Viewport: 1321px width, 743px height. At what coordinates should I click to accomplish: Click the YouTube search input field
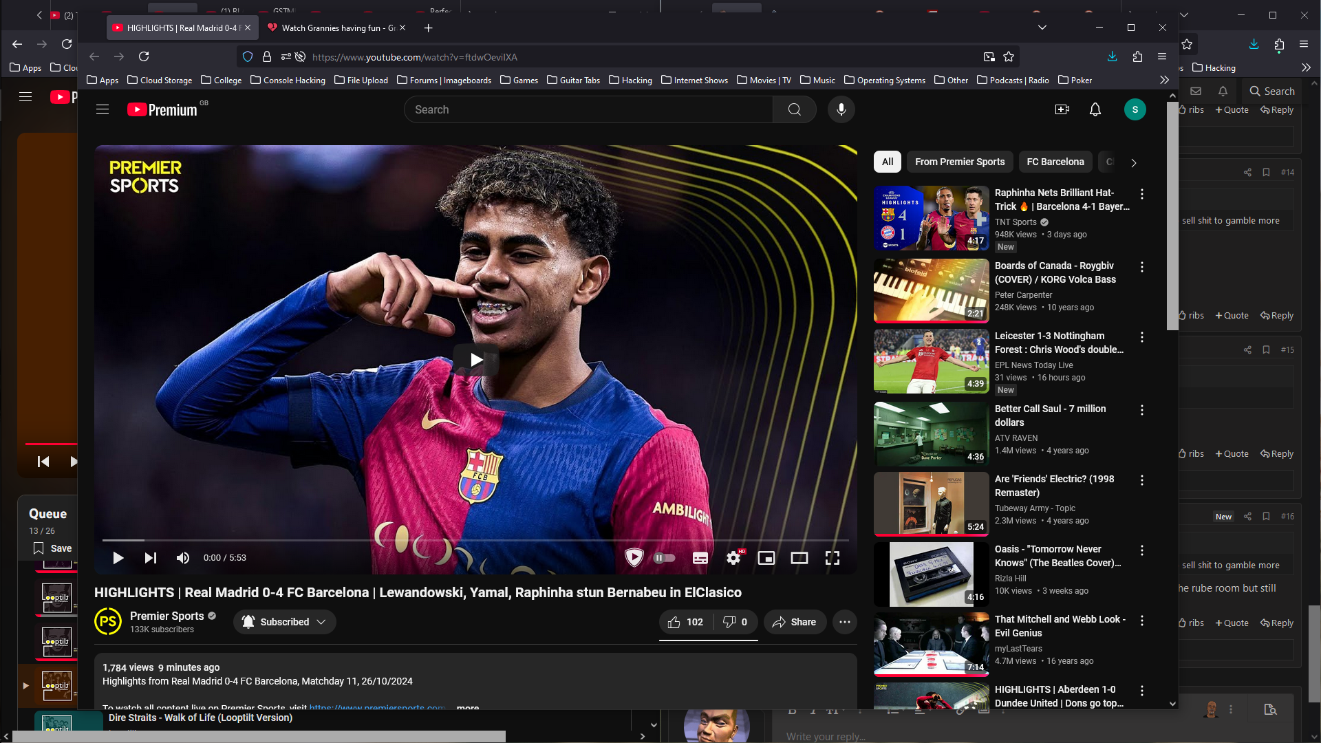[588, 109]
